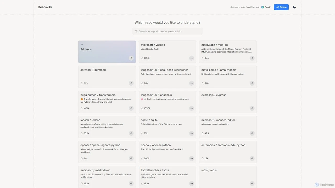Click arrow on sqlite / sqlite card
This screenshot has height=188, width=335.
point(192,133)
